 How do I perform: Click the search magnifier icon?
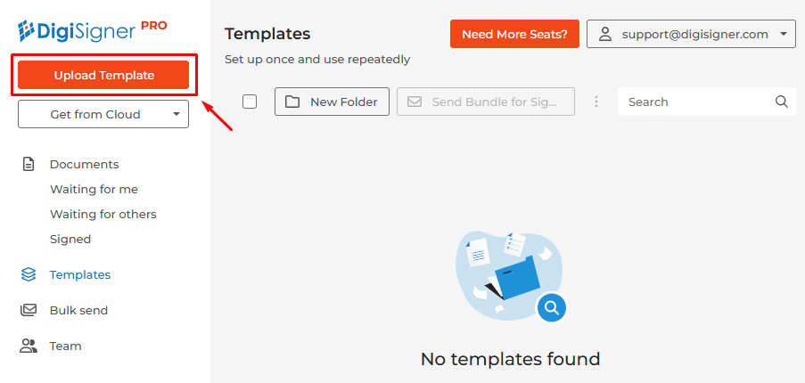click(x=782, y=102)
